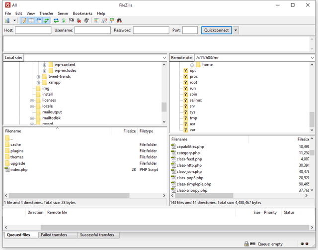This screenshot has width=318, height=250.
Task: Click the speed limits icon beside Queue
Action: [x=252, y=244]
